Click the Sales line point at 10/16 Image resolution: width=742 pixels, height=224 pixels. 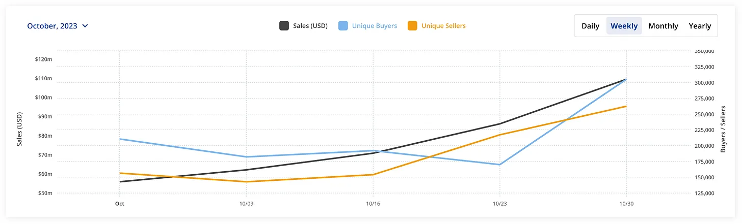point(373,153)
